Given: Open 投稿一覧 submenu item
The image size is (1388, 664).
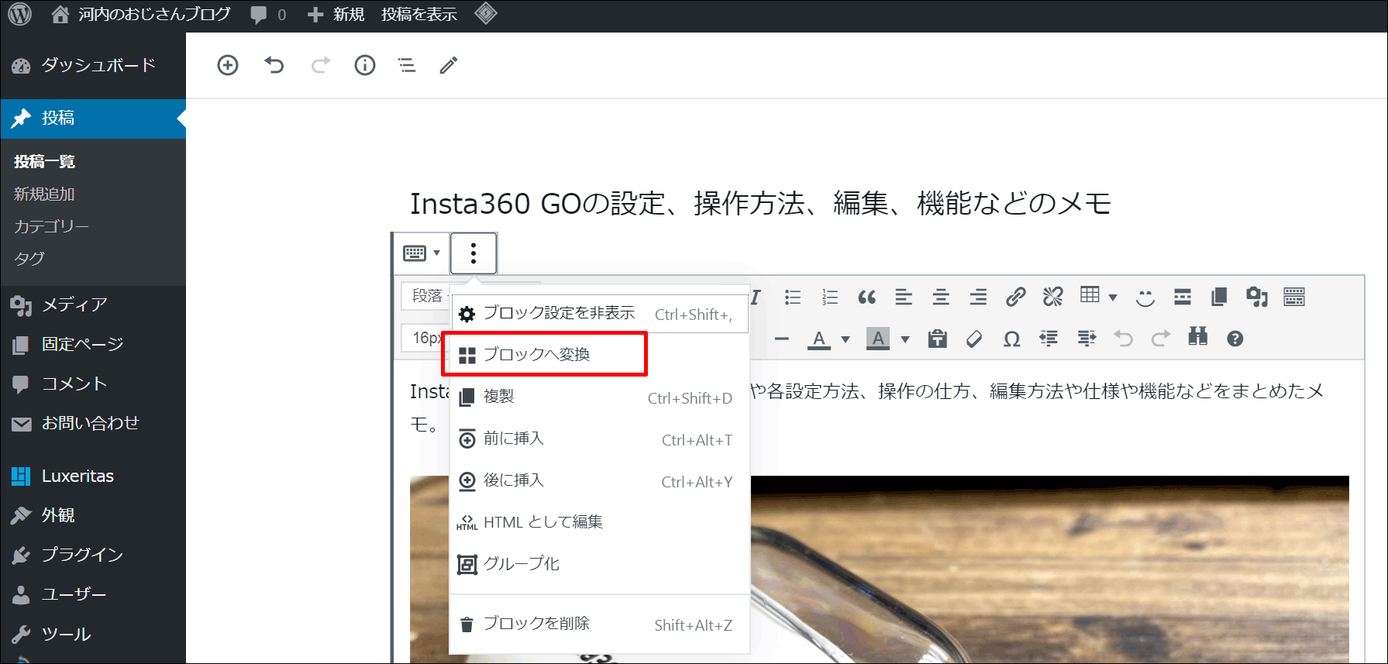Looking at the screenshot, I should tap(45, 161).
